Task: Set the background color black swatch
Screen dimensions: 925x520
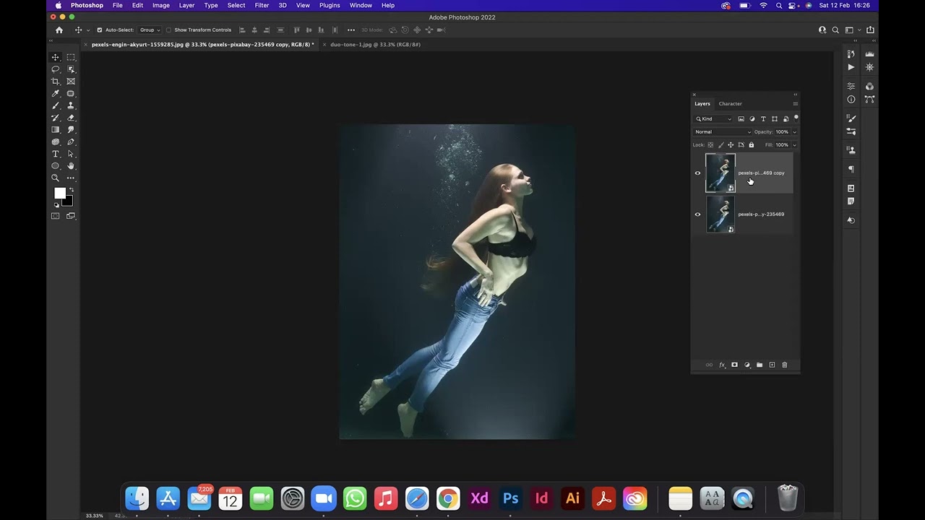Action: tap(67, 200)
